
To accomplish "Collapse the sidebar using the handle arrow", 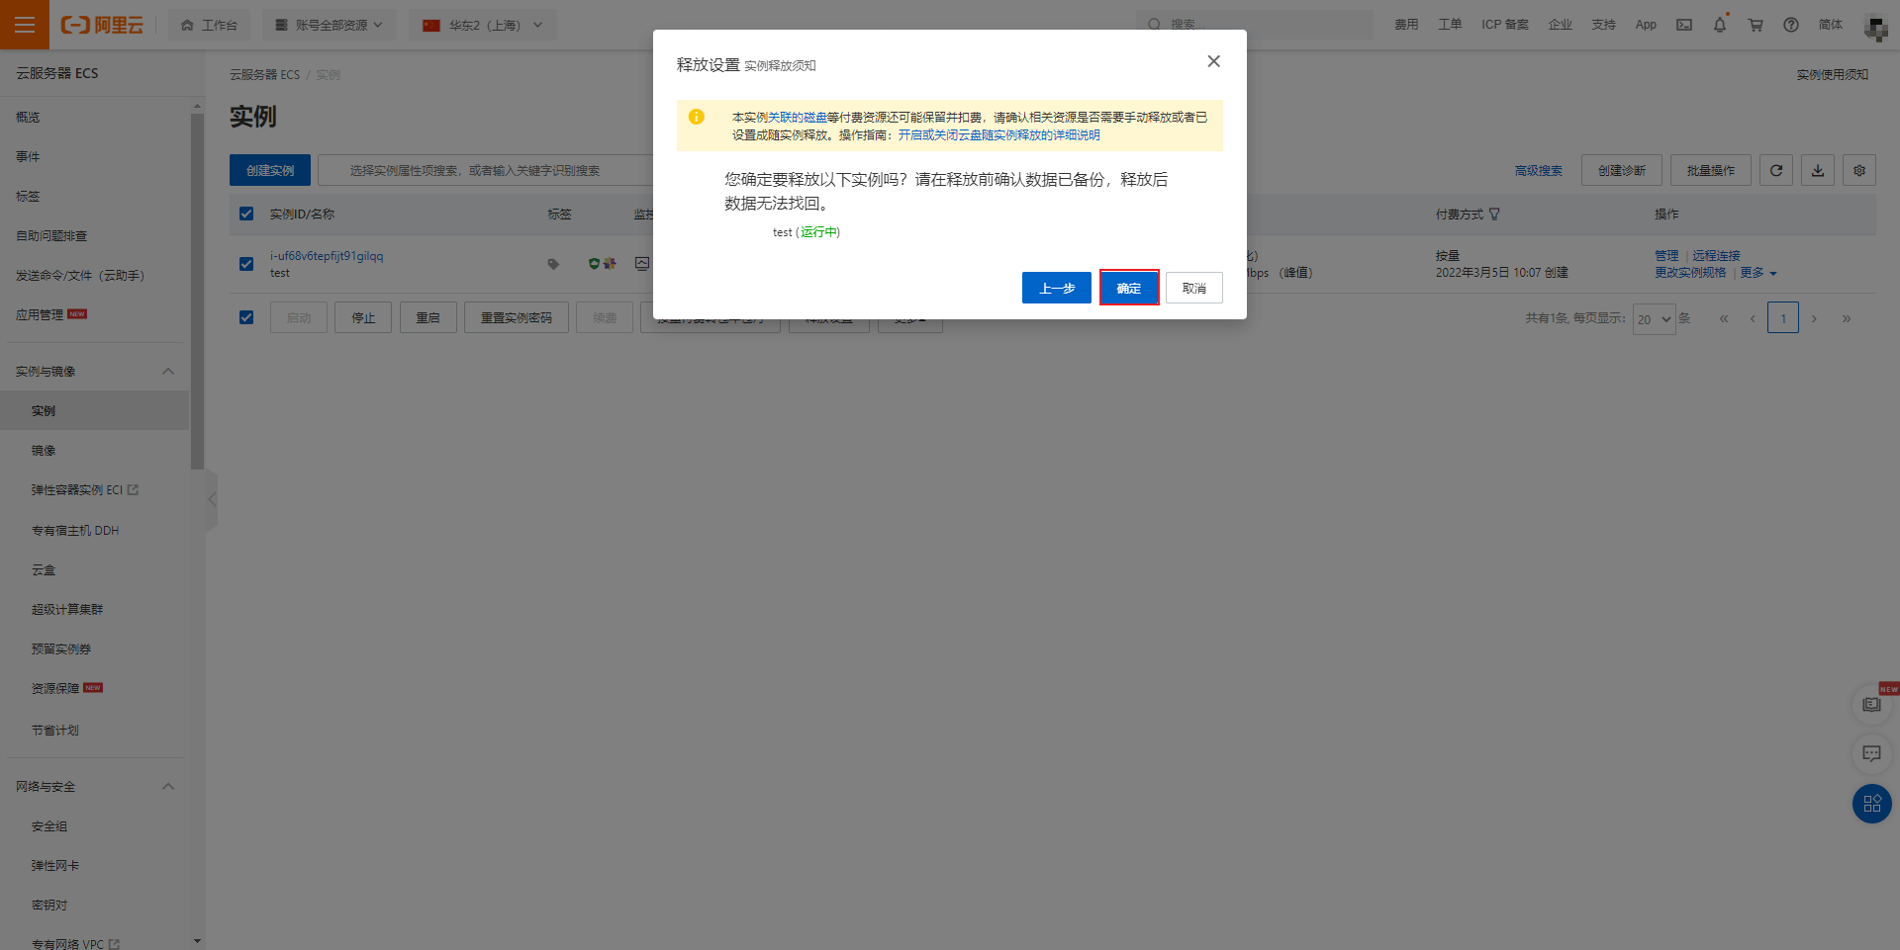I will [212, 499].
